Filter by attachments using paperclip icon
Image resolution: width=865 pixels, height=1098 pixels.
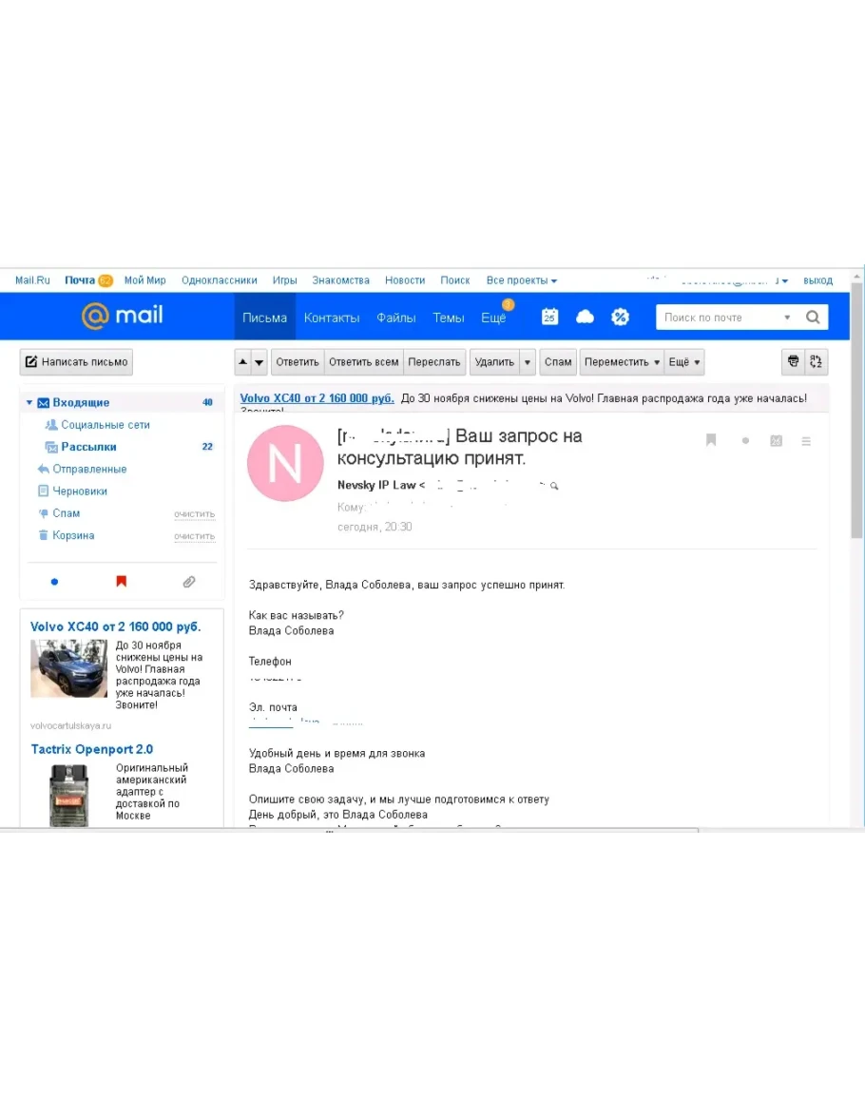click(189, 582)
